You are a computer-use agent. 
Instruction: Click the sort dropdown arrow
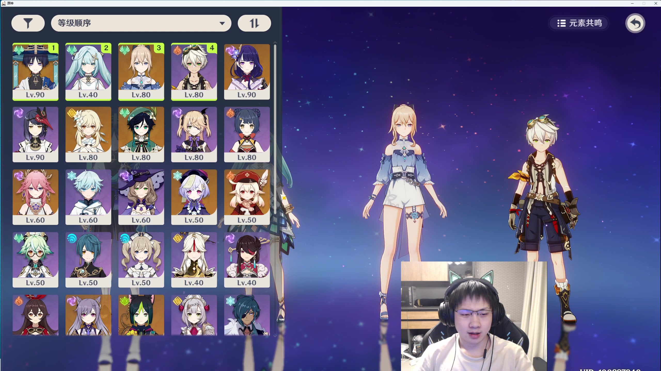point(222,23)
